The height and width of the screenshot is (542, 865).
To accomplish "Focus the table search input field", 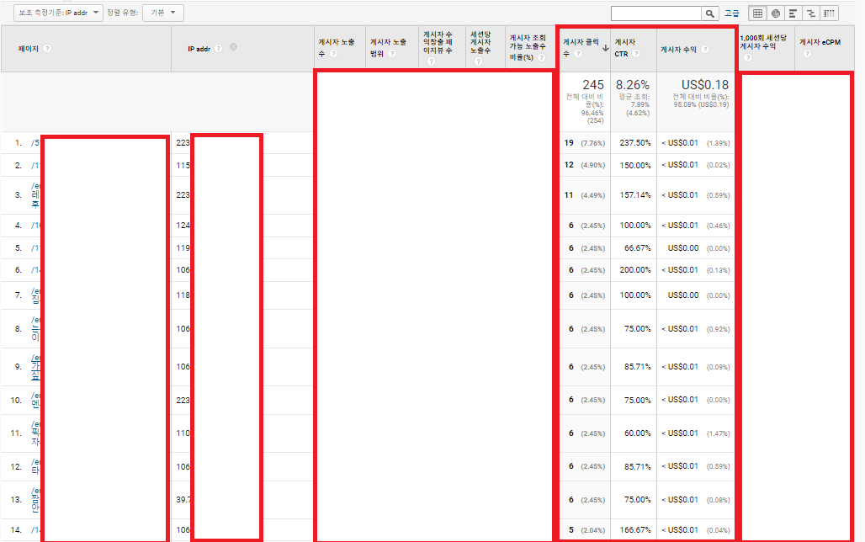I will (x=656, y=13).
